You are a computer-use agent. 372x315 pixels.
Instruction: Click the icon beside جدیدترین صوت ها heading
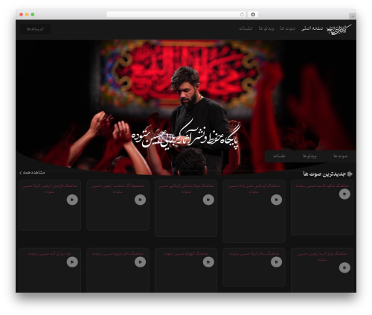pyautogui.click(x=350, y=174)
